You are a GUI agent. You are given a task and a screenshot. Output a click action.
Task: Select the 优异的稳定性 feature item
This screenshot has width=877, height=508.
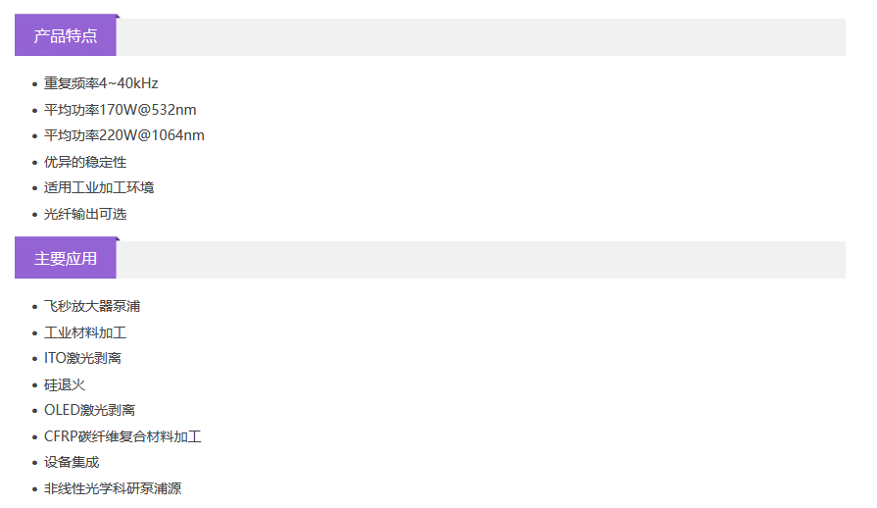[x=85, y=162]
